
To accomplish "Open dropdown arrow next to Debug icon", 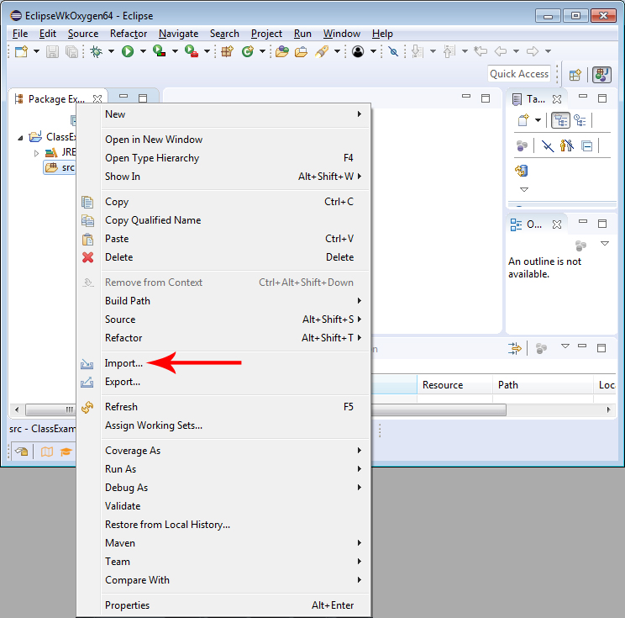I will point(111,51).
